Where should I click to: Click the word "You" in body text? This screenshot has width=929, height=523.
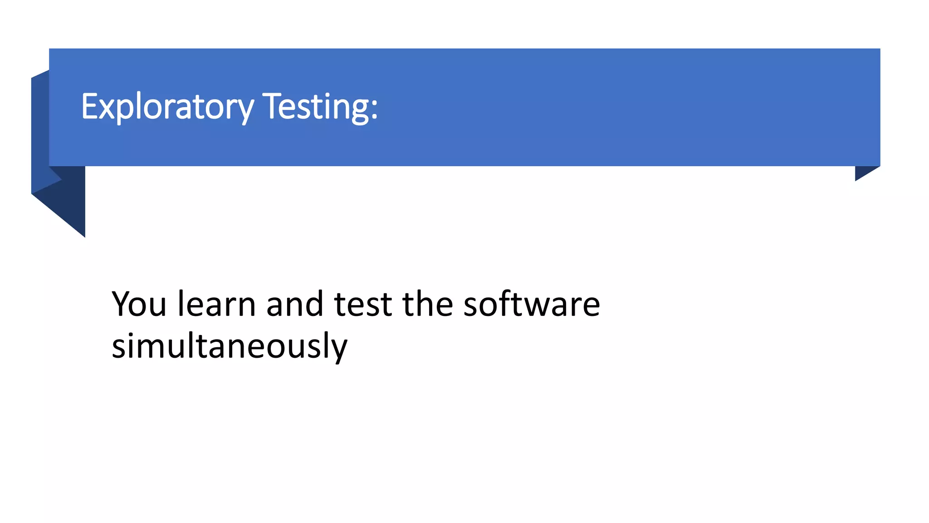(139, 304)
